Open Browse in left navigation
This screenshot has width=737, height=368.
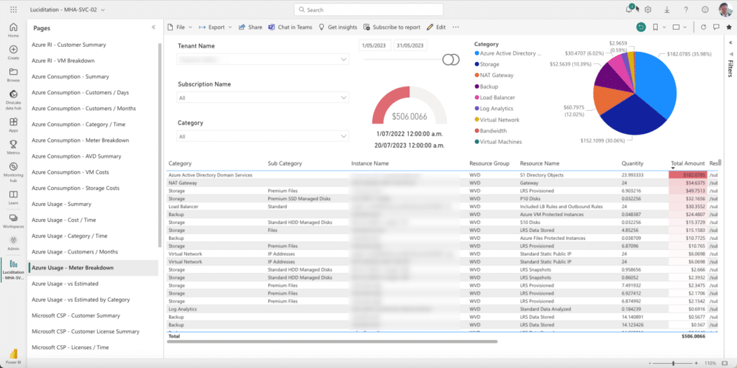click(x=13, y=75)
